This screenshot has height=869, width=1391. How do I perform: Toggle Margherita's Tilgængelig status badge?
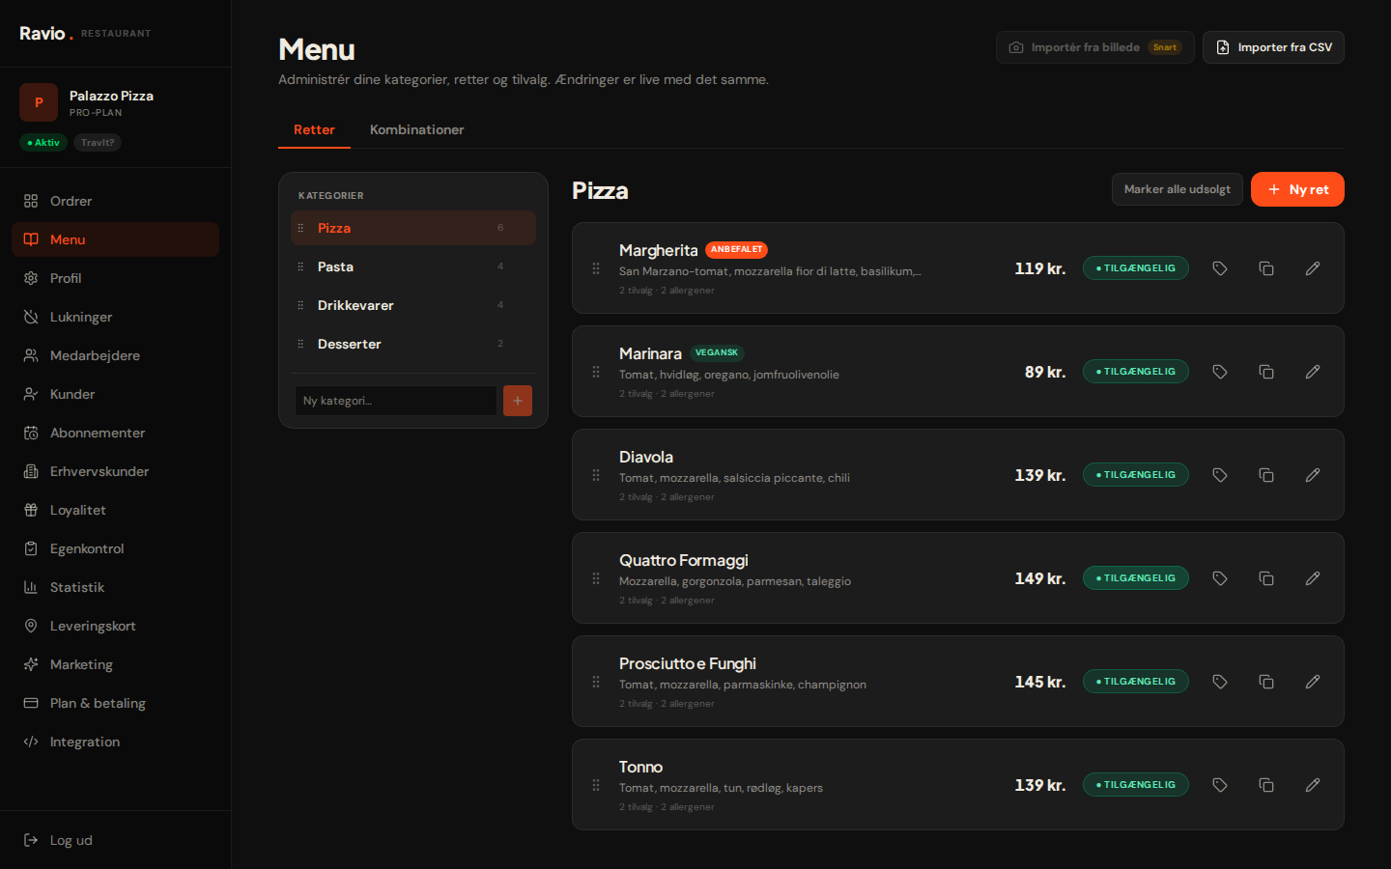1136,268
